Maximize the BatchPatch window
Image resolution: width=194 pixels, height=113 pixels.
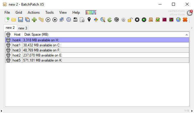pos(173,4)
